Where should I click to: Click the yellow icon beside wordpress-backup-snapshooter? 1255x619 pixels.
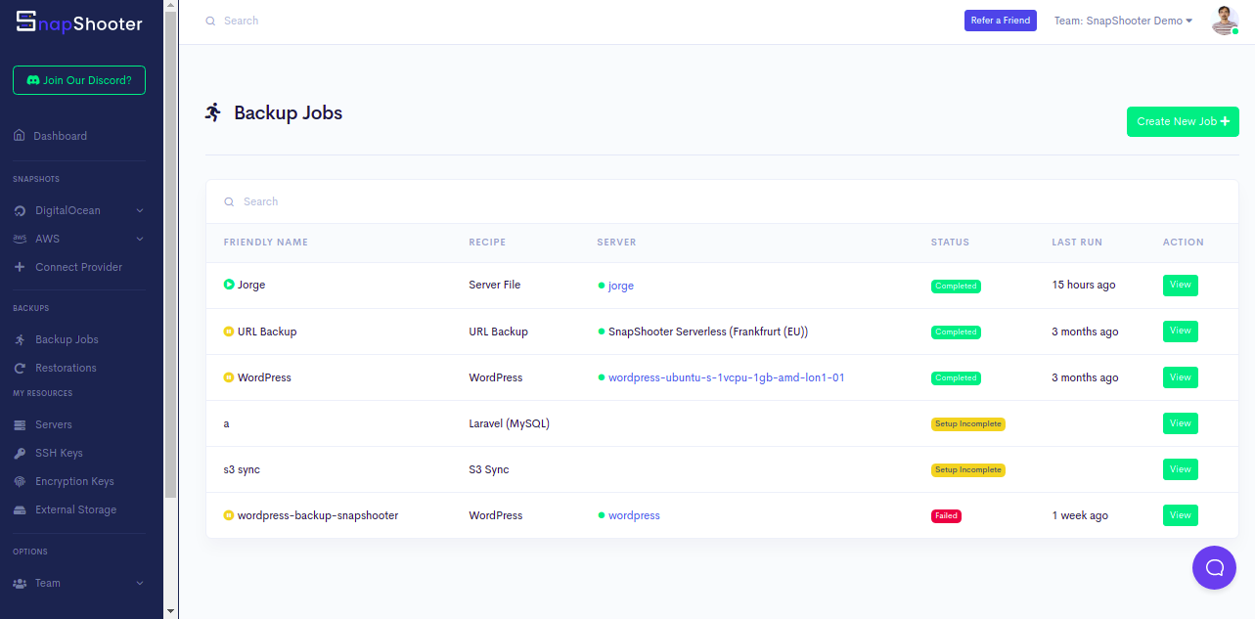click(x=229, y=515)
